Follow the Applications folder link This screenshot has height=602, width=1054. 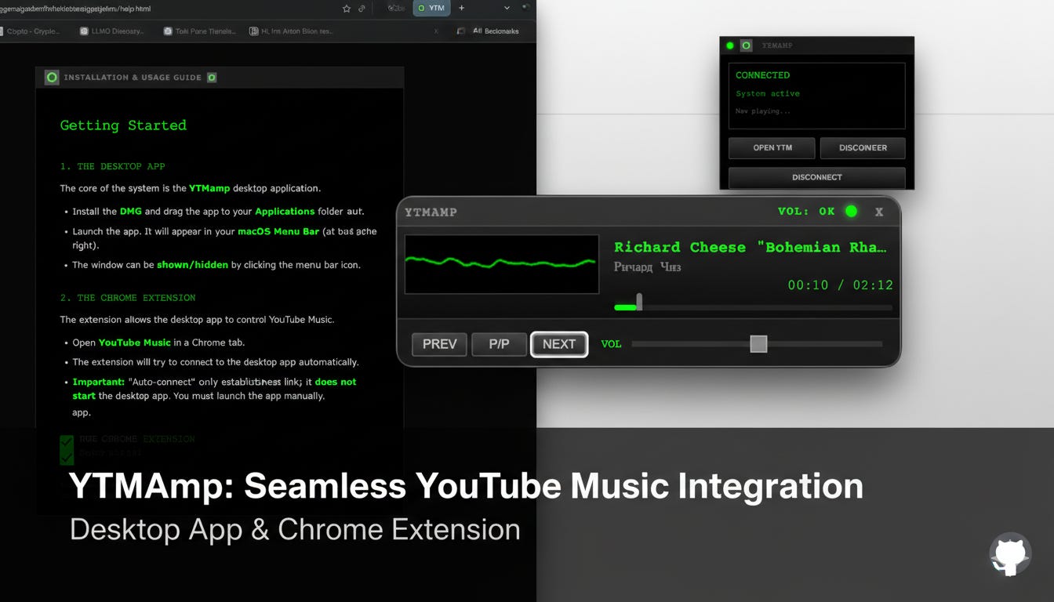pyautogui.click(x=285, y=212)
